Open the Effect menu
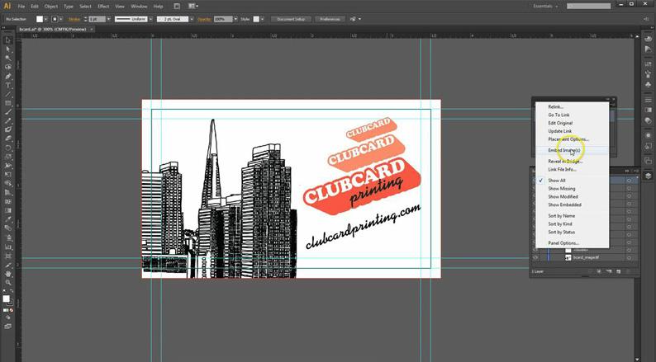The image size is (656, 362). [x=103, y=7]
